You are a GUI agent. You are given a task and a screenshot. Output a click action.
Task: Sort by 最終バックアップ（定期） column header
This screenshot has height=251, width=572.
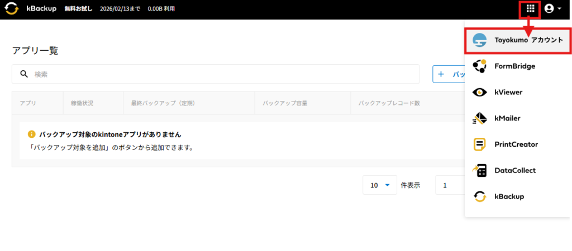pyautogui.click(x=163, y=103)
